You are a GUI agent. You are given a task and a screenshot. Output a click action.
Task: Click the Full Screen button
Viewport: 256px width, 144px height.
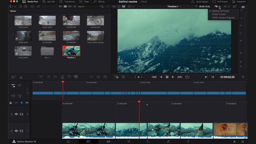(x=220, y=2)
